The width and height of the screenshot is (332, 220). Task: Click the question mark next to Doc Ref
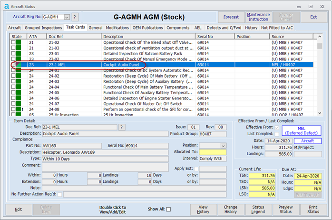coord(122,127)
